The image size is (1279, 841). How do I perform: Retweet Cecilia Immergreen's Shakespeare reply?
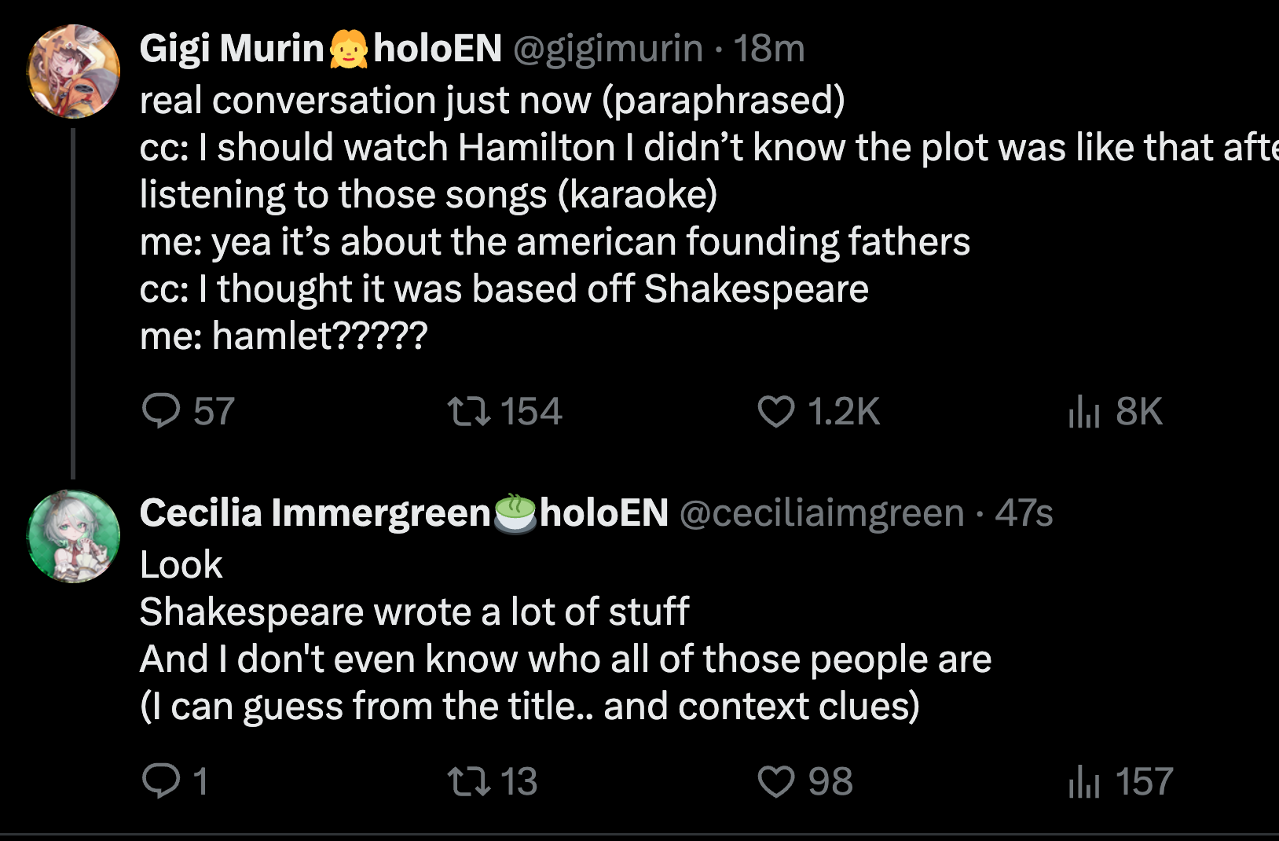469,781
